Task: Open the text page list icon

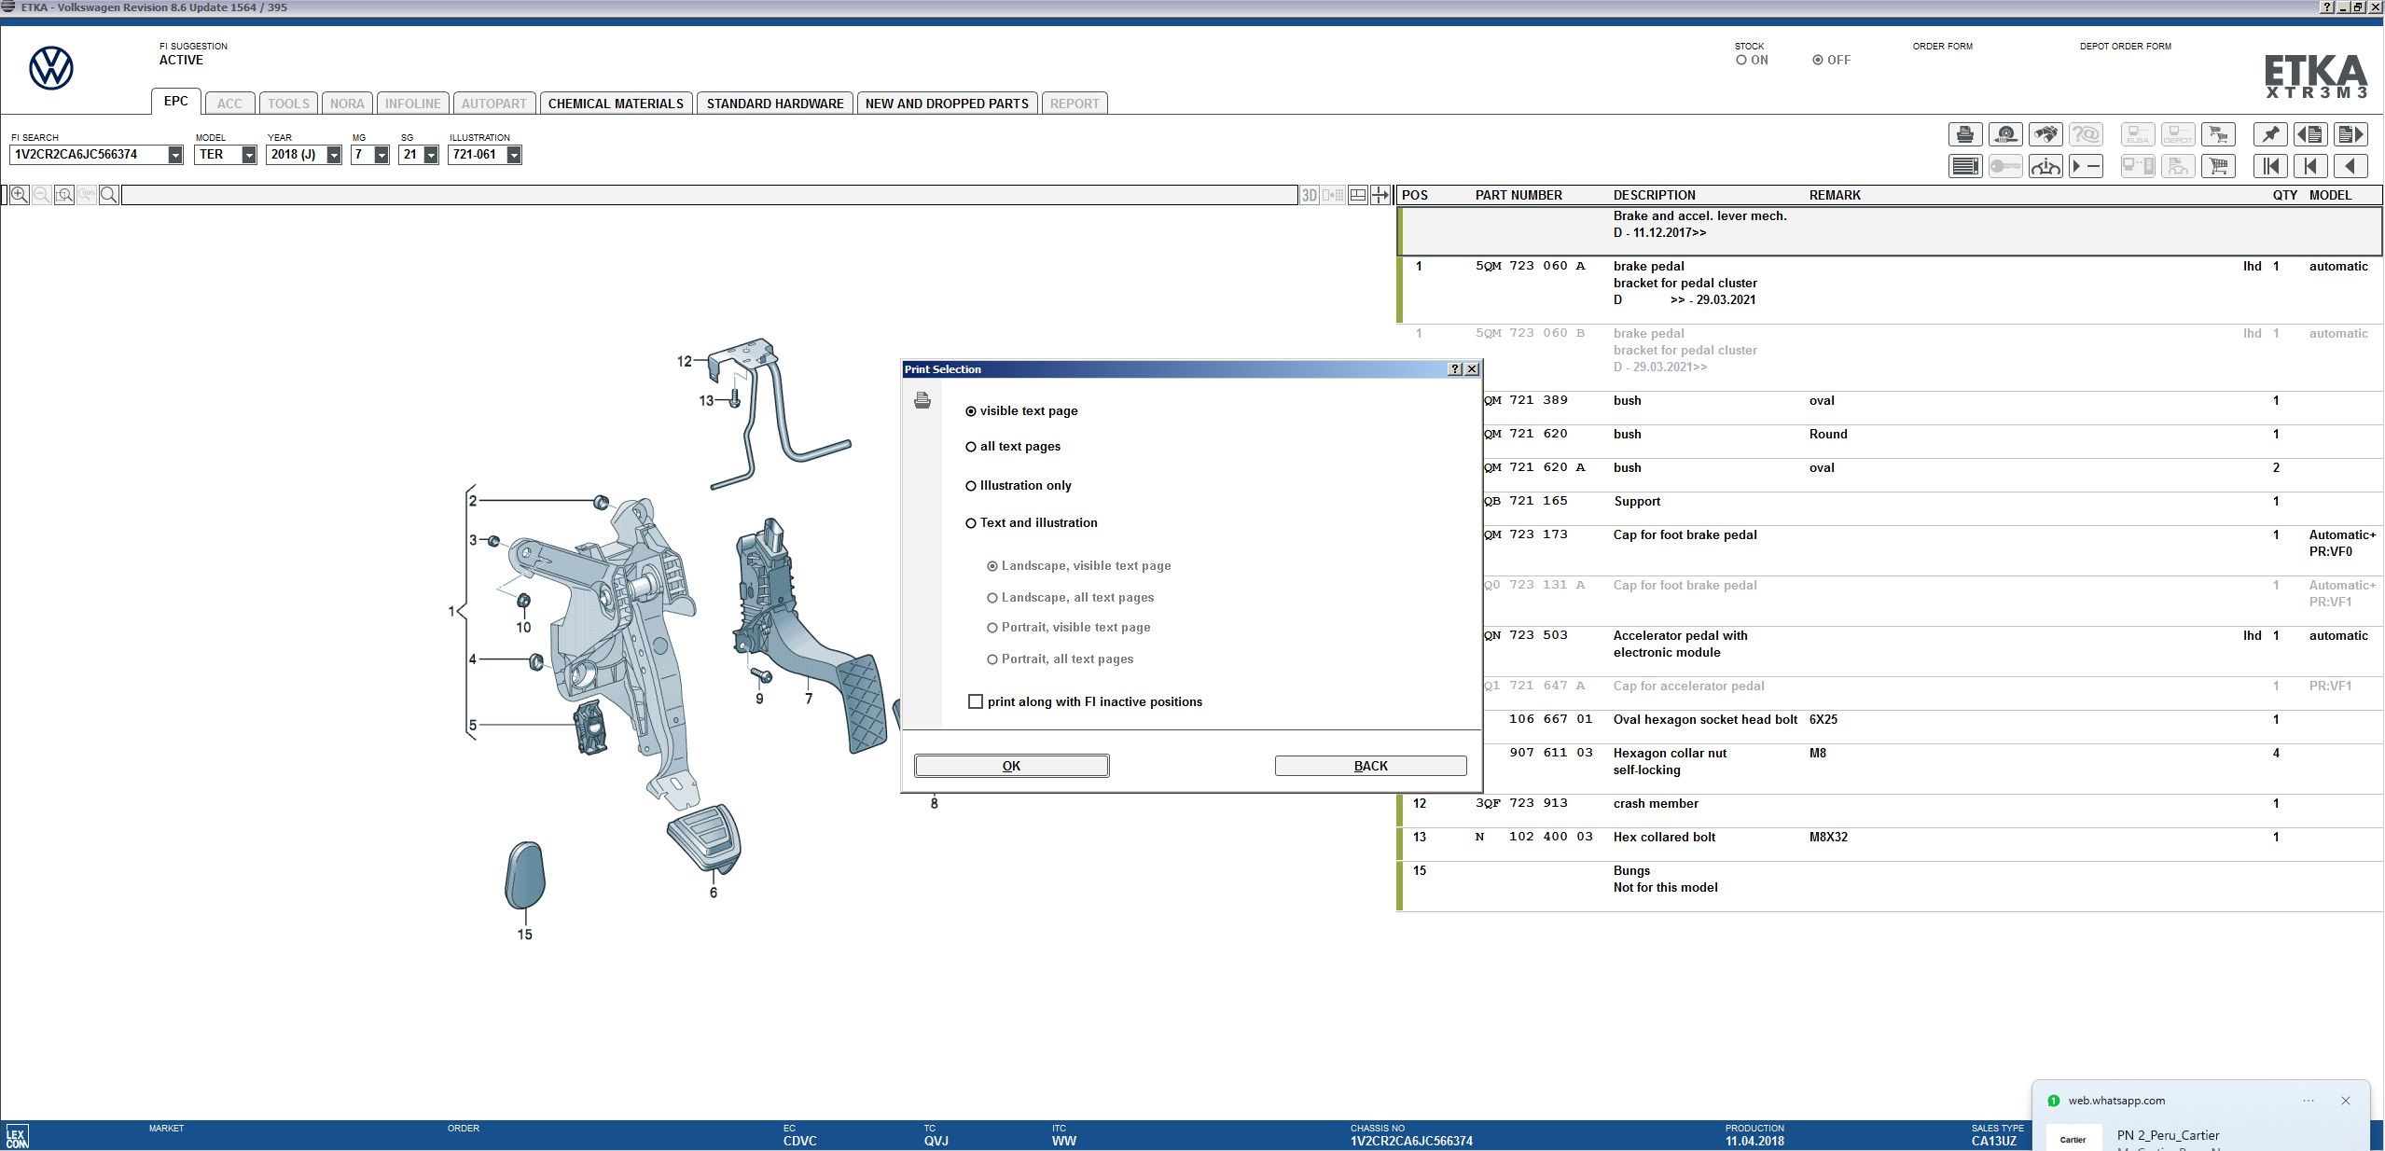Action: 1963,166
